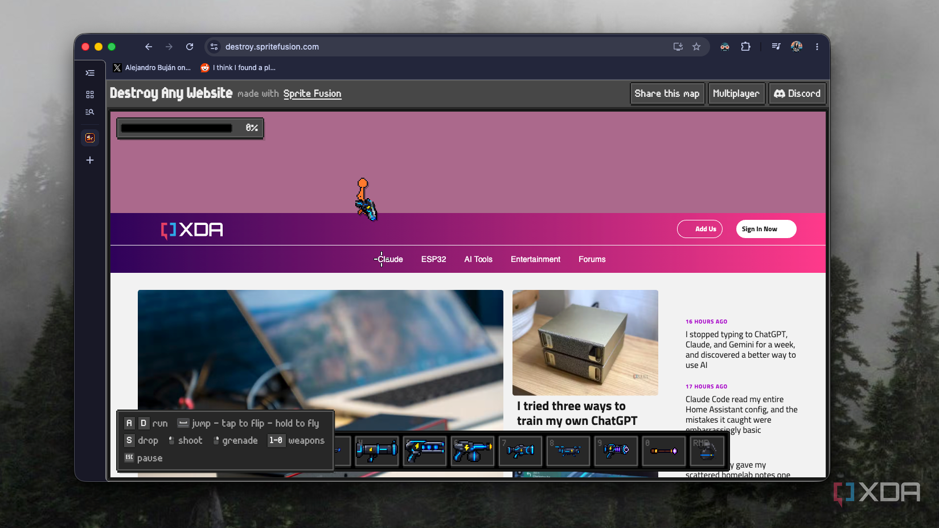Click the Sign In Now button
Screen dimensions: 939x528
[x=766, y=229]
